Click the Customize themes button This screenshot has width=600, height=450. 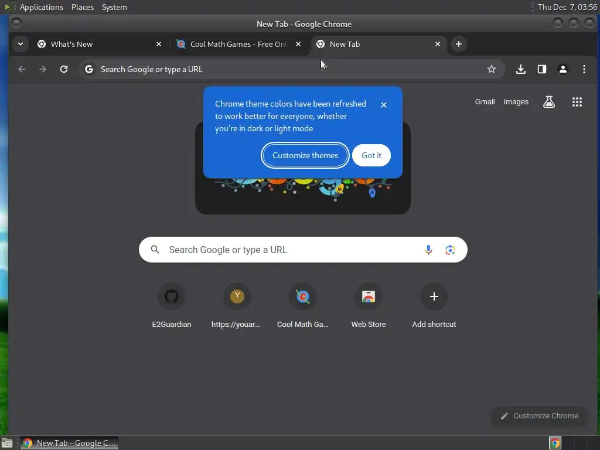tap(305, 155)
